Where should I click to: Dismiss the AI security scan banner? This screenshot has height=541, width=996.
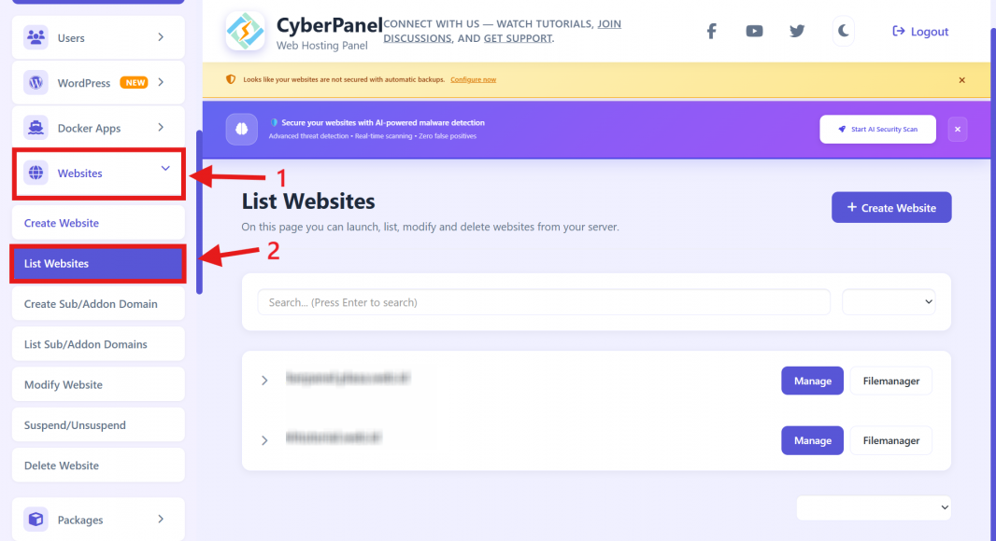tap(958, 130)
